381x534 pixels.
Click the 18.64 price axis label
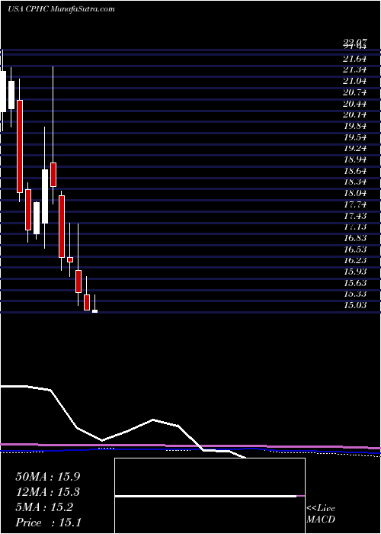click(355, 171)
